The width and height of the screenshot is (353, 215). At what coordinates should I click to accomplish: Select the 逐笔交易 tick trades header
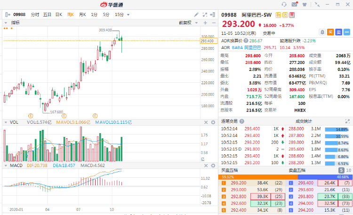[x=229, y=121]
